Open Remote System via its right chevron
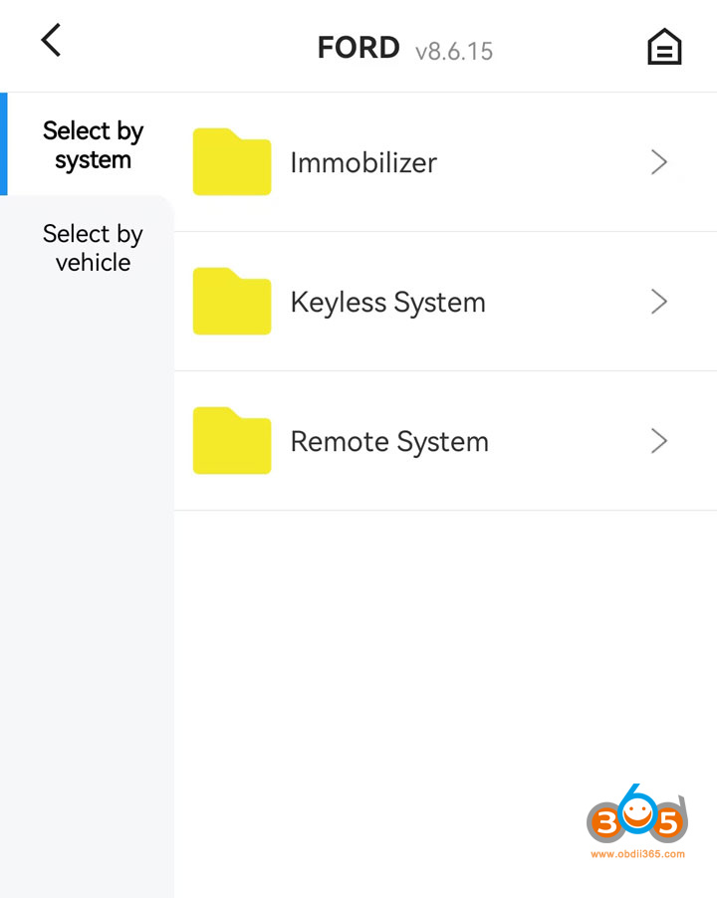Viewport: 717px width, 898px height. (x=658, y=441)
